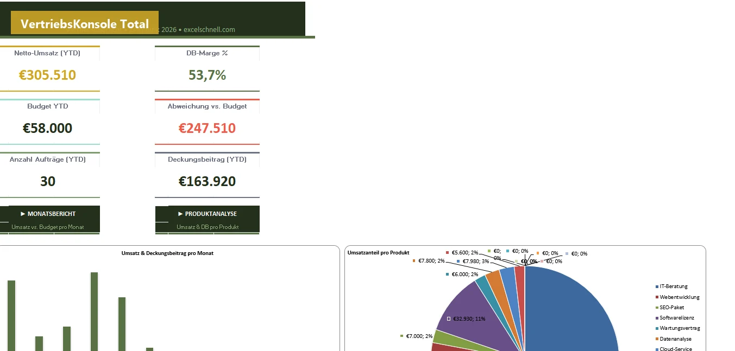This screenshot has height=351, width=735.
Task: Select the VertriebsKonsole Total title banner
Action: [x=85, y=24]
